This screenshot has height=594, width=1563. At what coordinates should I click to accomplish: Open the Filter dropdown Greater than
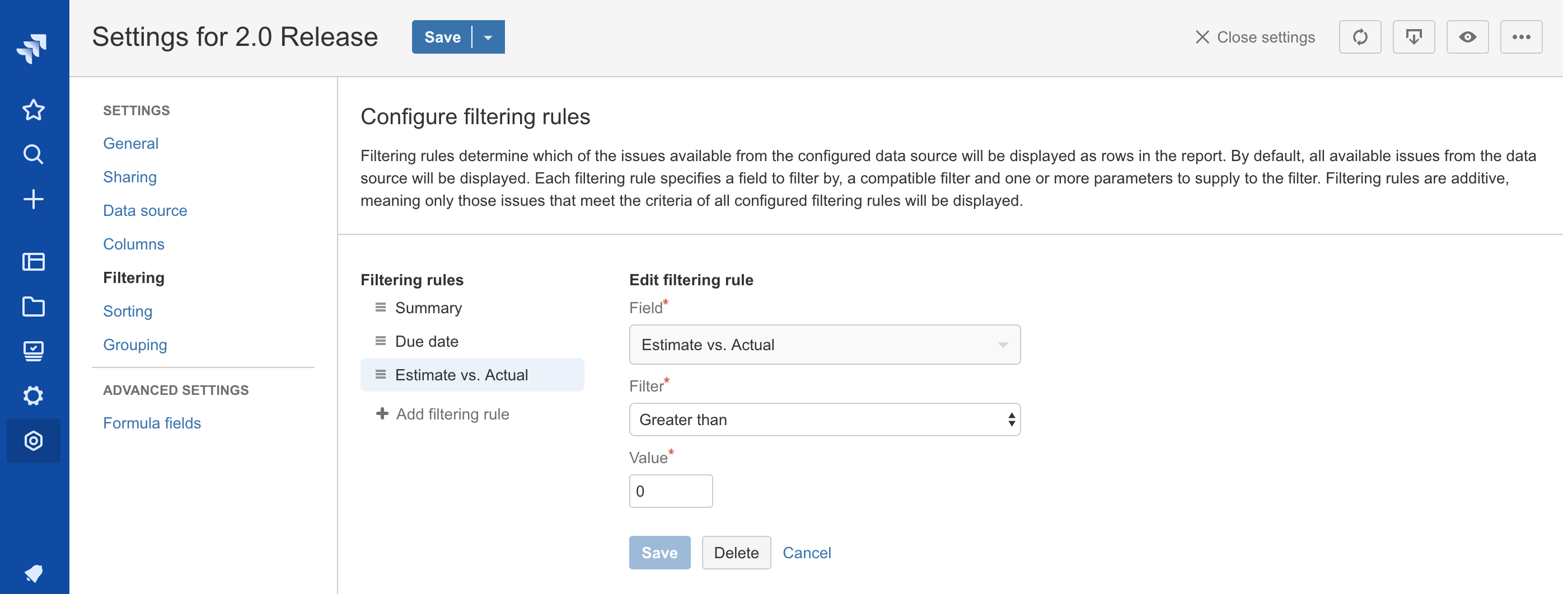[x=825, y=419]
